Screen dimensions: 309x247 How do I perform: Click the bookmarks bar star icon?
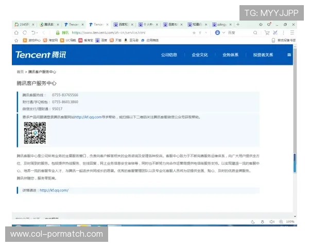click(x=16, y=40)
